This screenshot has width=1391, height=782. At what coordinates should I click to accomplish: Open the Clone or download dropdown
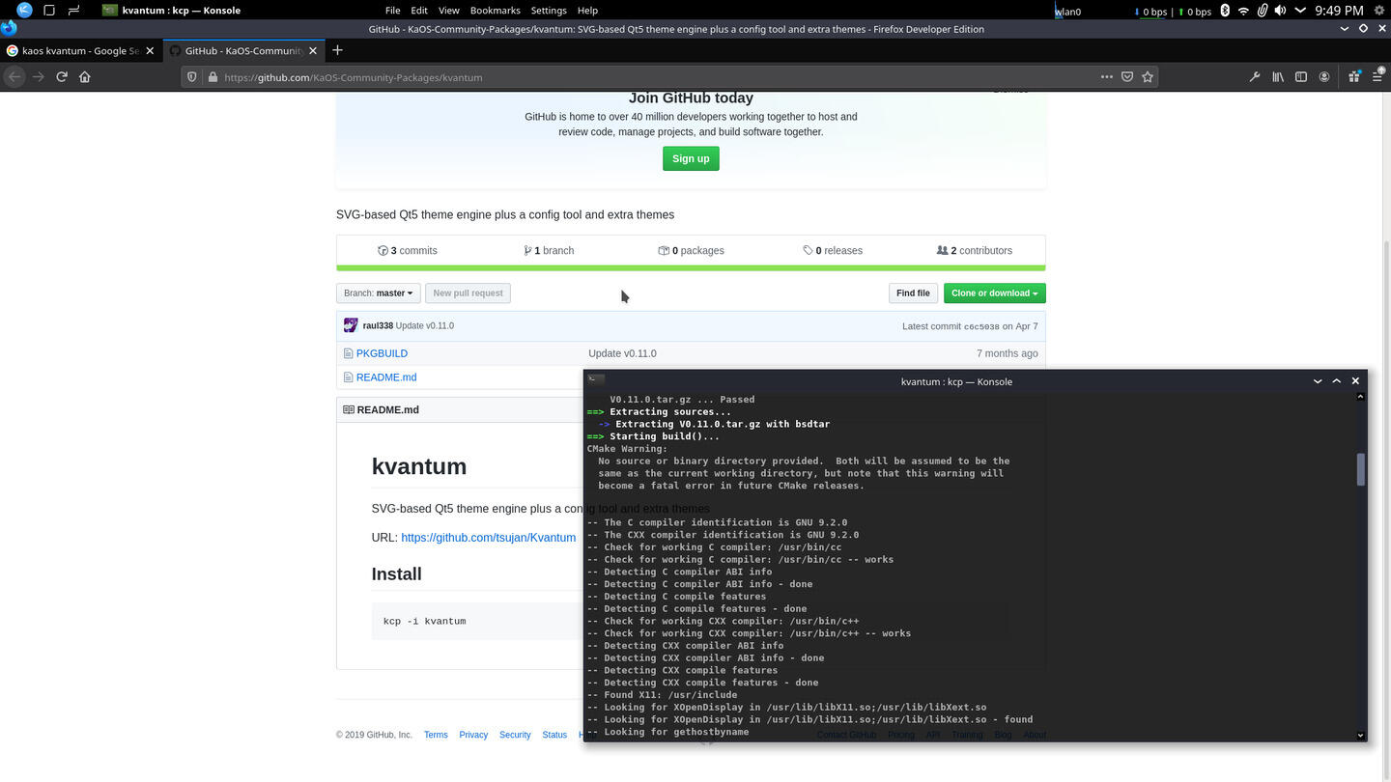tap(994, 293)
